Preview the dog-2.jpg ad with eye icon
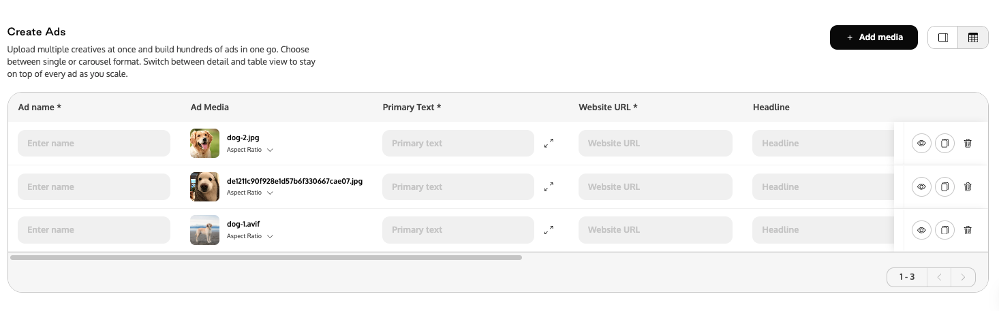Image resolution: width=999 pixels, height=311 pixels. tap(921, 143)
